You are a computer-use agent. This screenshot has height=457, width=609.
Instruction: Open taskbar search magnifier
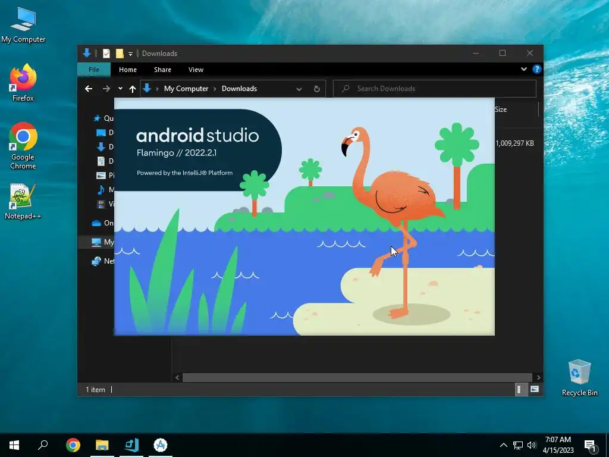pos(43,445)
